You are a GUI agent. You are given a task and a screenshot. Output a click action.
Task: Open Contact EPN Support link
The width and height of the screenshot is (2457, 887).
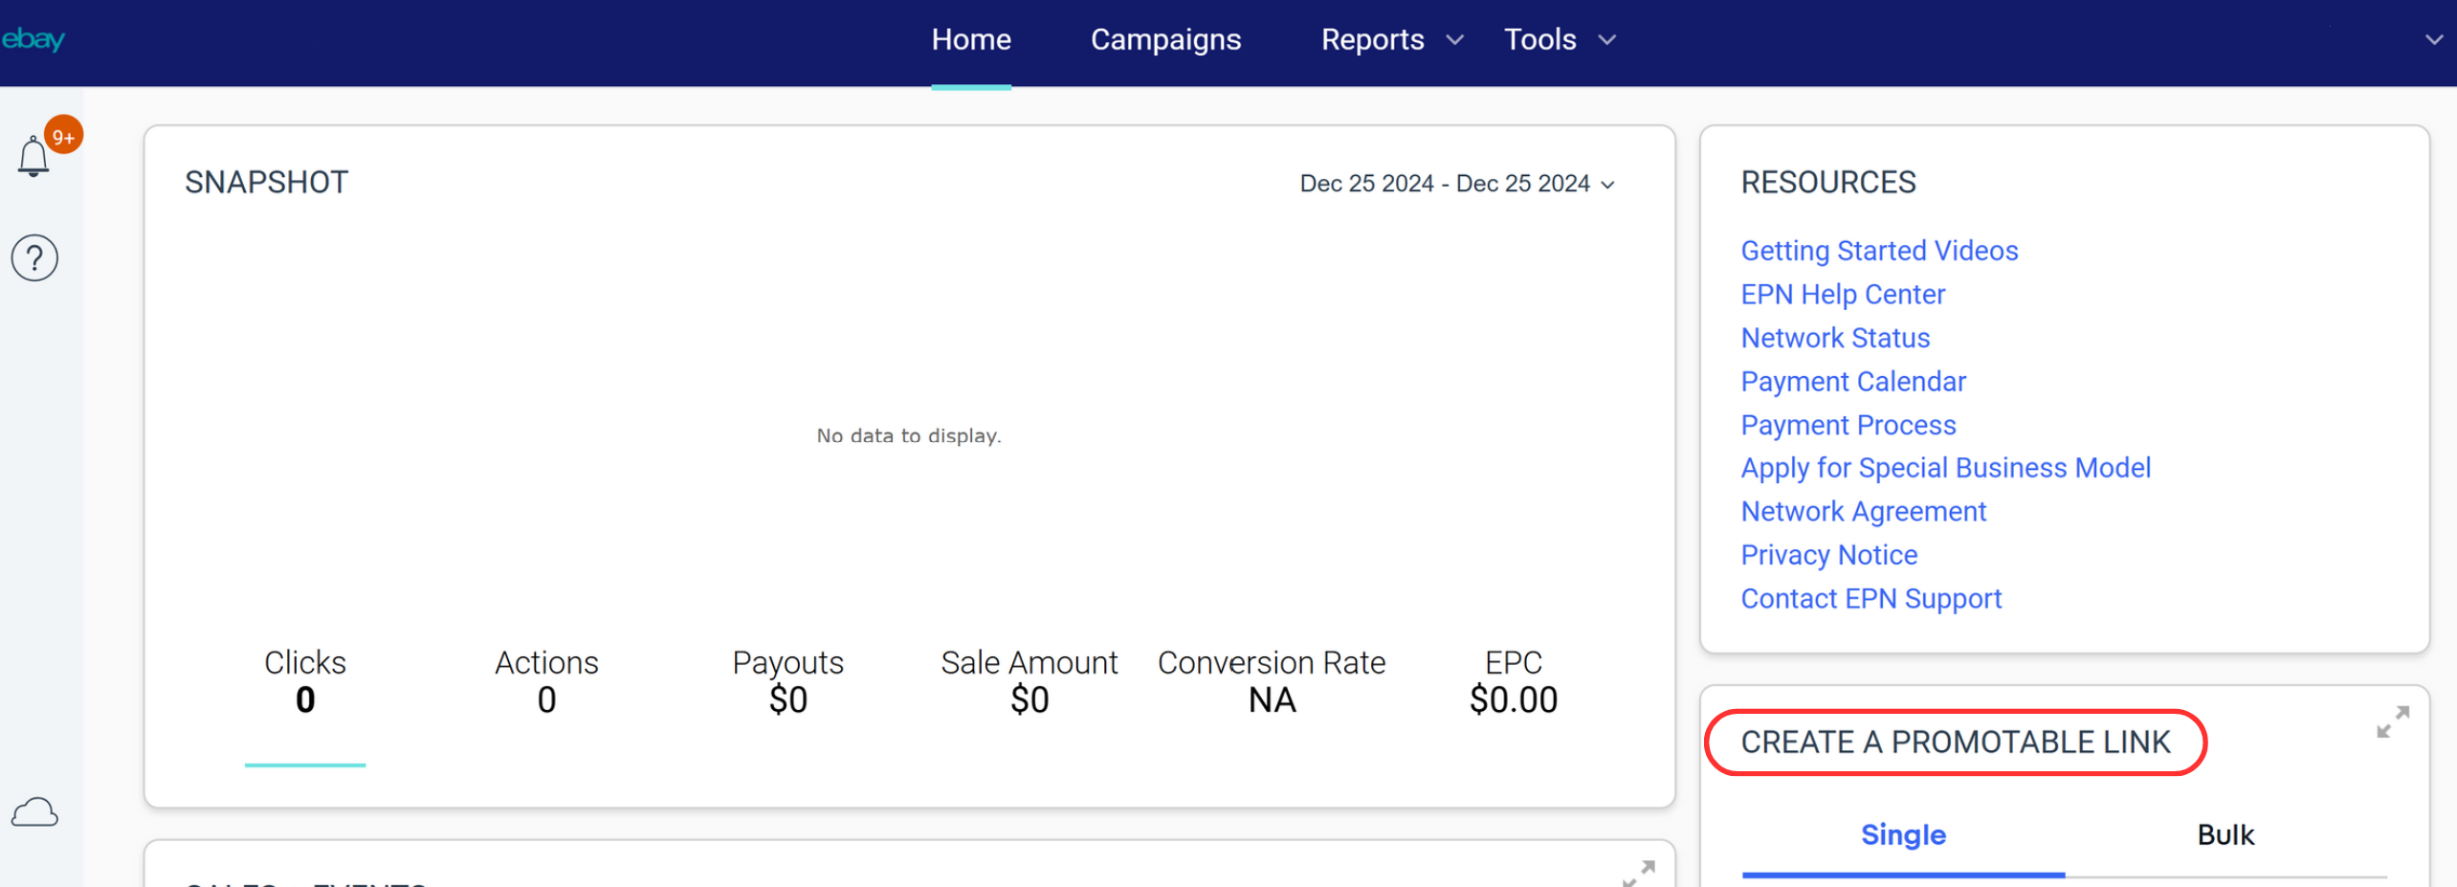point(1871,599)
